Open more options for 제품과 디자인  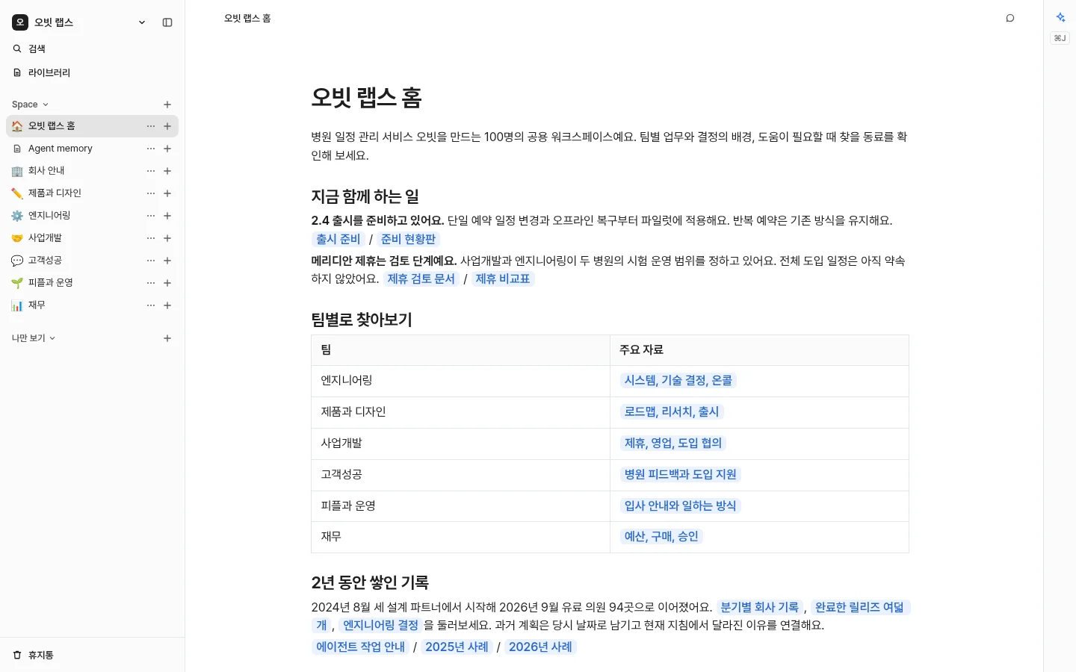pos(151,193)
